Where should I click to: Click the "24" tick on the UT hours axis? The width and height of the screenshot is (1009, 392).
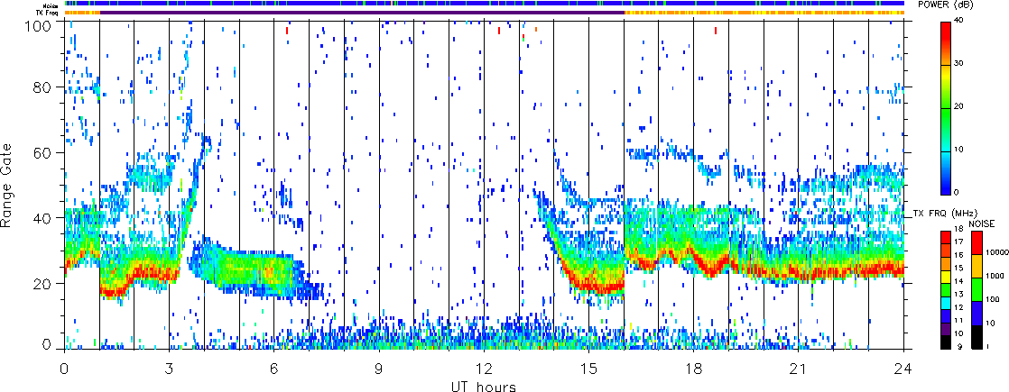point(904,368)
